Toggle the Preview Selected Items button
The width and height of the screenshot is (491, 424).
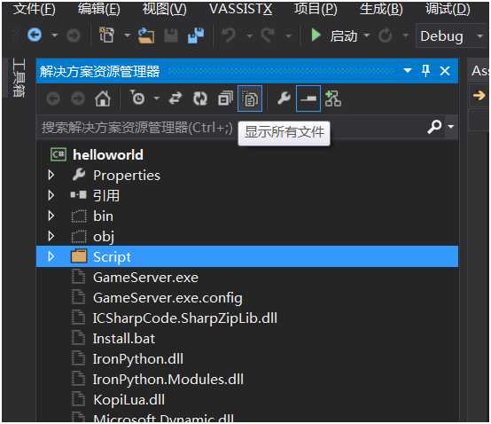click(x=308, y=98)
